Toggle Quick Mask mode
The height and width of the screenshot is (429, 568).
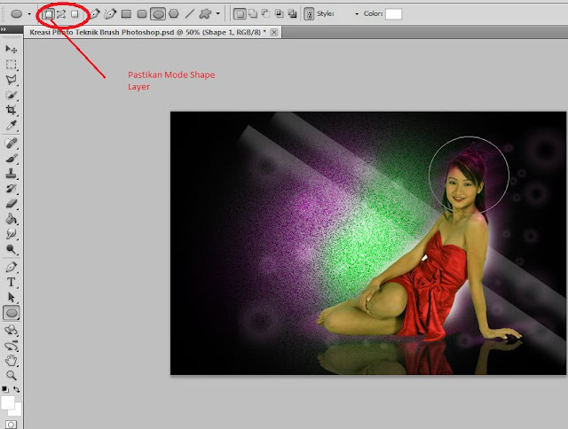coord(12,425)
